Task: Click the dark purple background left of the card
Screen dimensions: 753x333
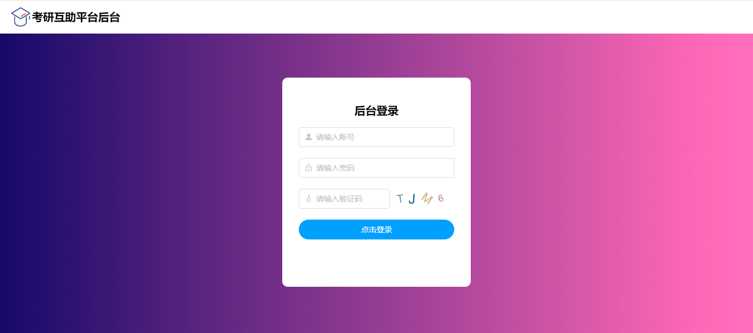Action: point(138,182)
